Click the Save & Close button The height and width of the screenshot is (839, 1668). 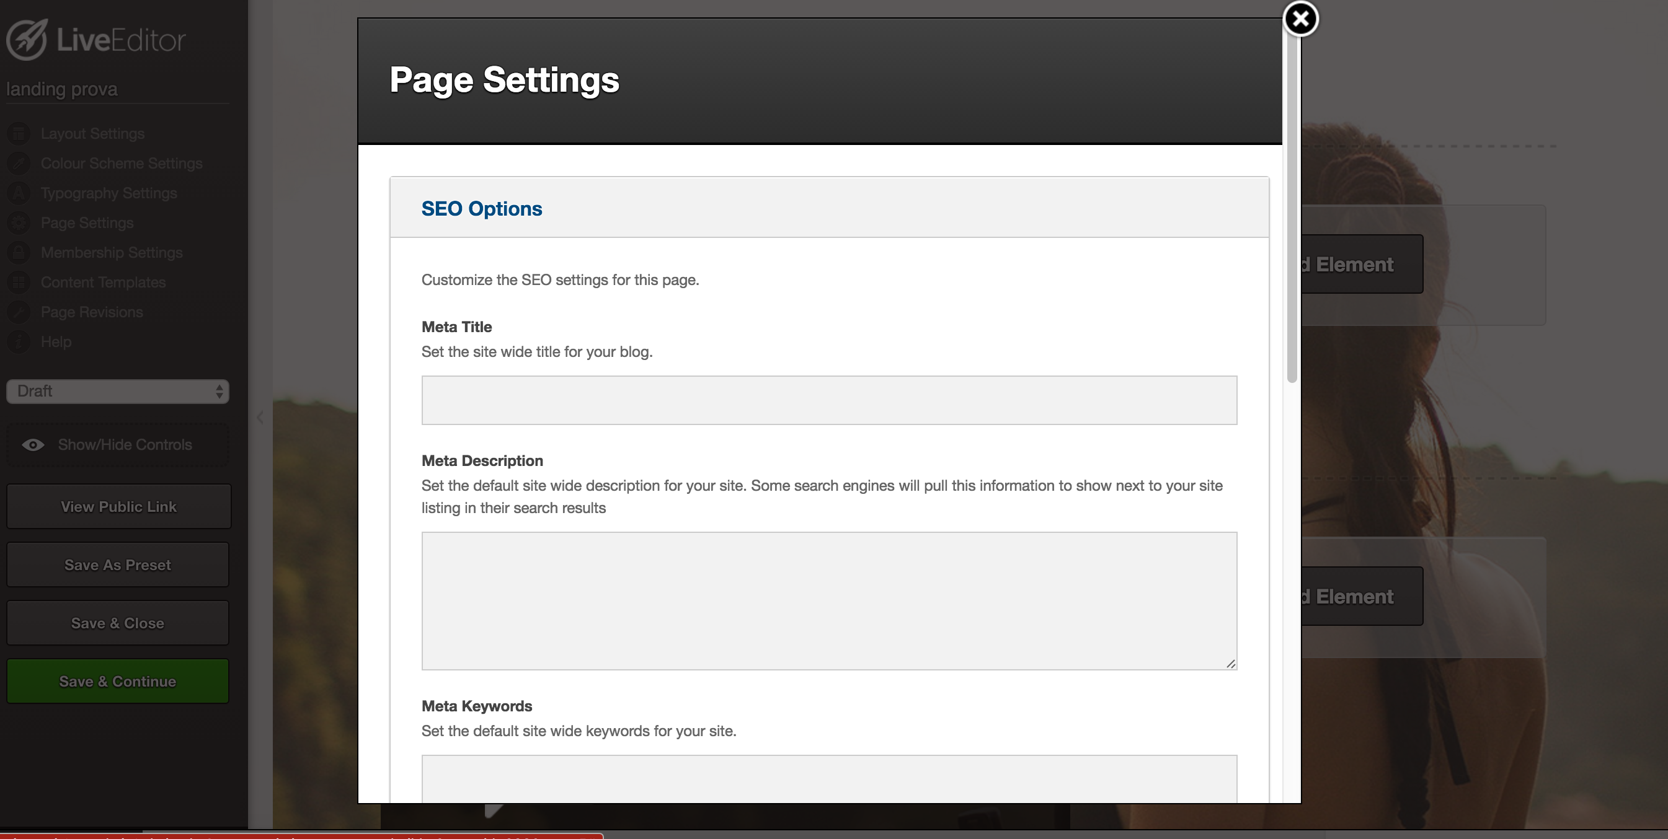[117, 623]
